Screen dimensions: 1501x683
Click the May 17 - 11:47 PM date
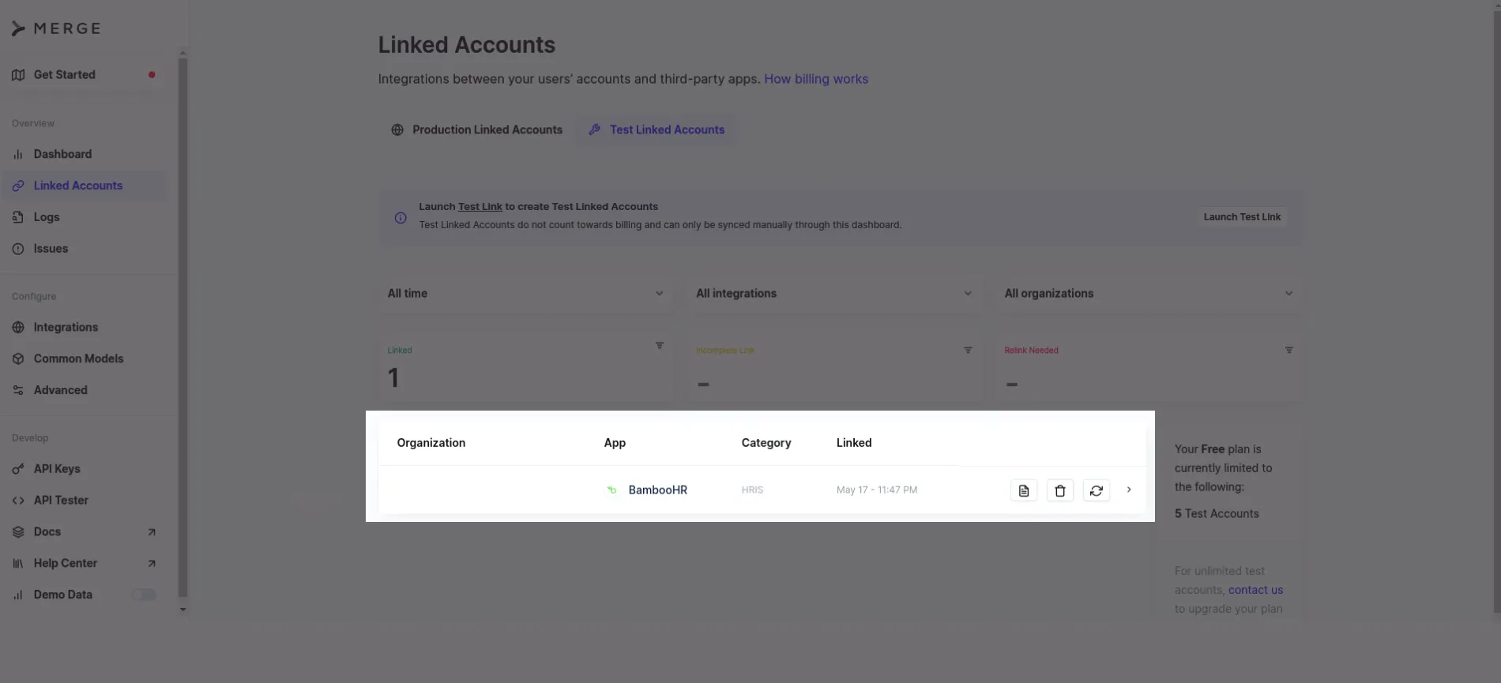[x=877, y=490]
